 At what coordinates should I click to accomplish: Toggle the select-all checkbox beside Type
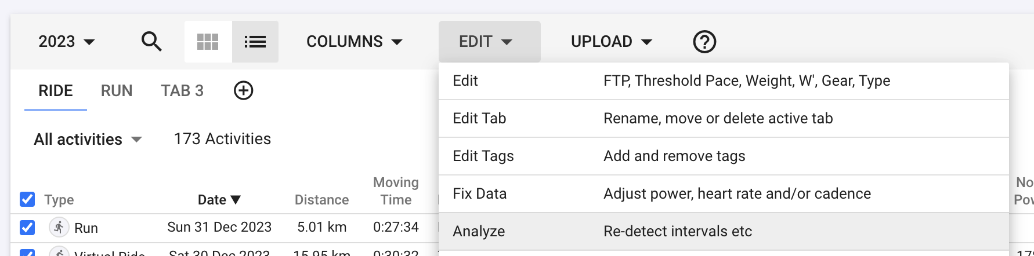27,199
